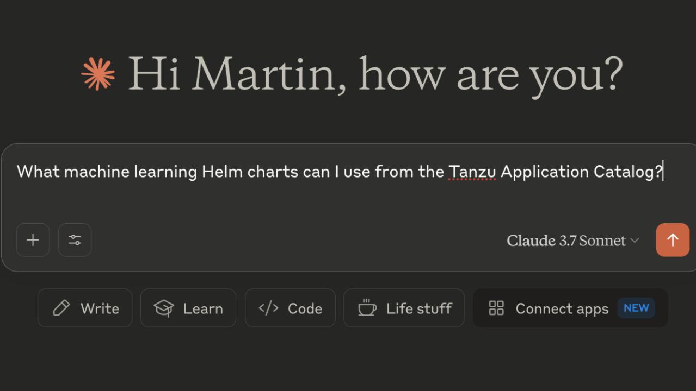Select the Learn suggestion chip
Screen dimensions: 696x391
tap(188, 308)
